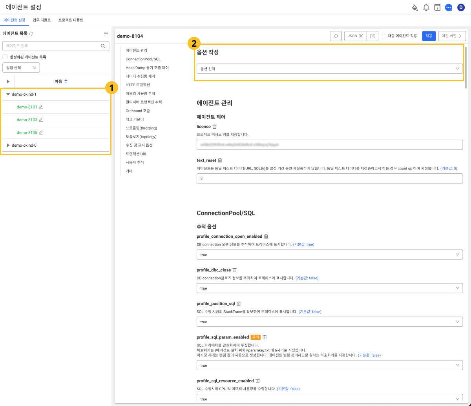This screenshot has width=471, height=406.
Task: Switch to 에이전트 설정 tab
Action: pos(14,20)
